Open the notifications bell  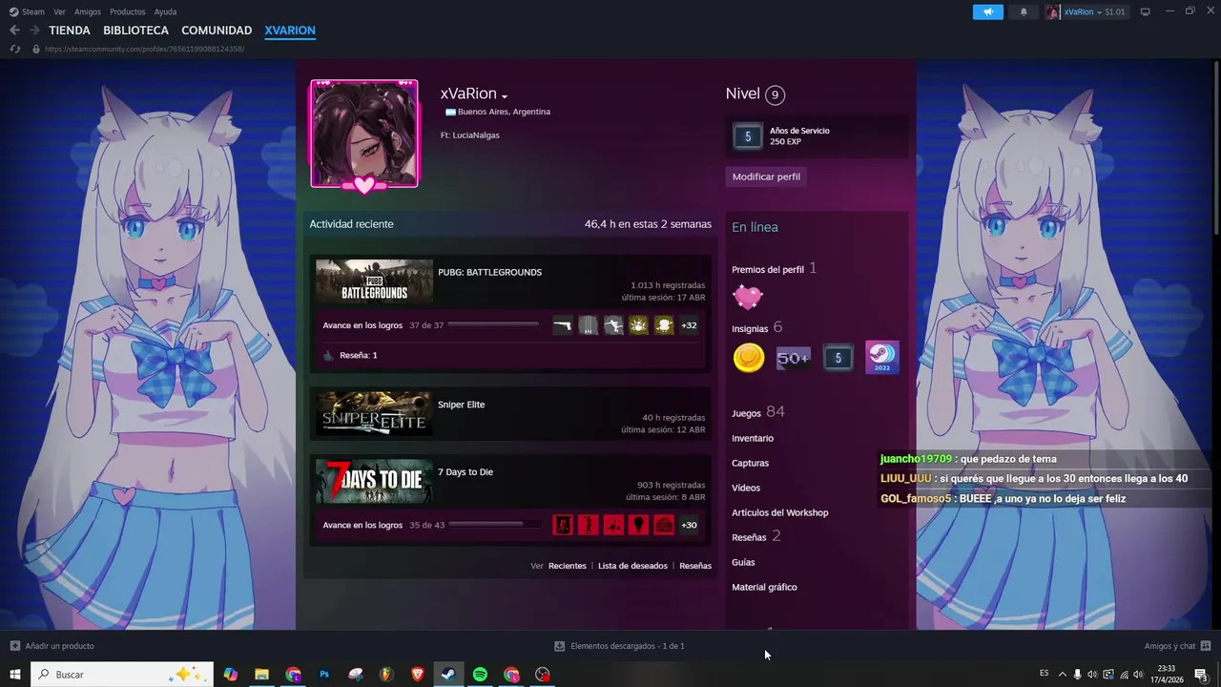1024,12
